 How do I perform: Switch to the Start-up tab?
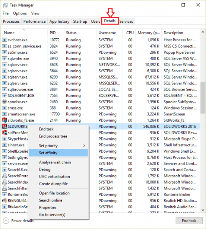pyautogui.click(x=80, y=22)
